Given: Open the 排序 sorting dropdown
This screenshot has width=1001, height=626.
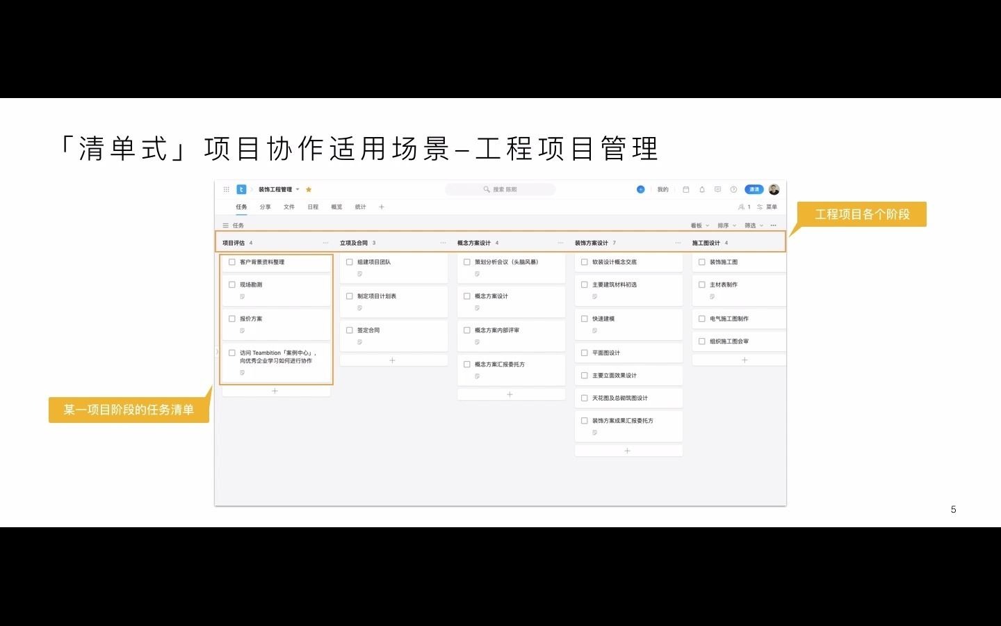Looking at the screenshot, I should 723,225.
